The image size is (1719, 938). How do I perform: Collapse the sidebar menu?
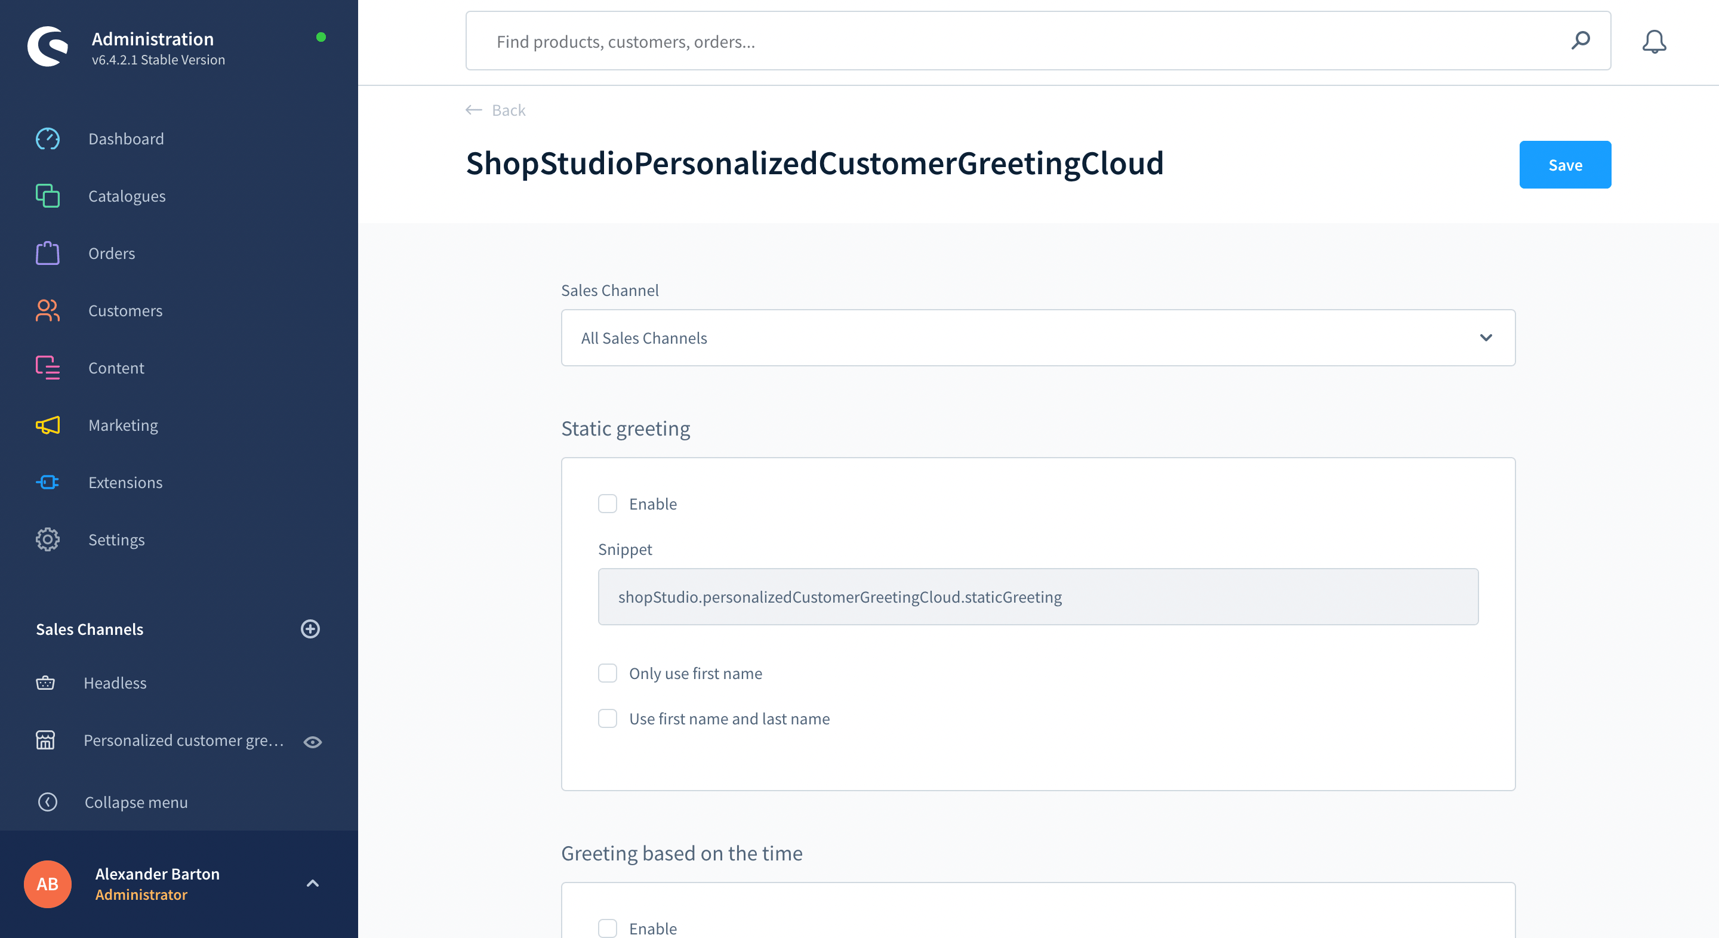click(x=136, y=802)
